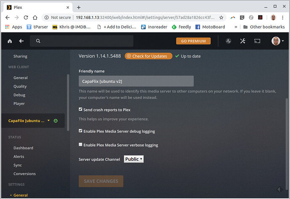The image size is (290, 199).
Task: Open the MotoBoard bookmark
Action: pyautogui.click(x=210, y=27)
